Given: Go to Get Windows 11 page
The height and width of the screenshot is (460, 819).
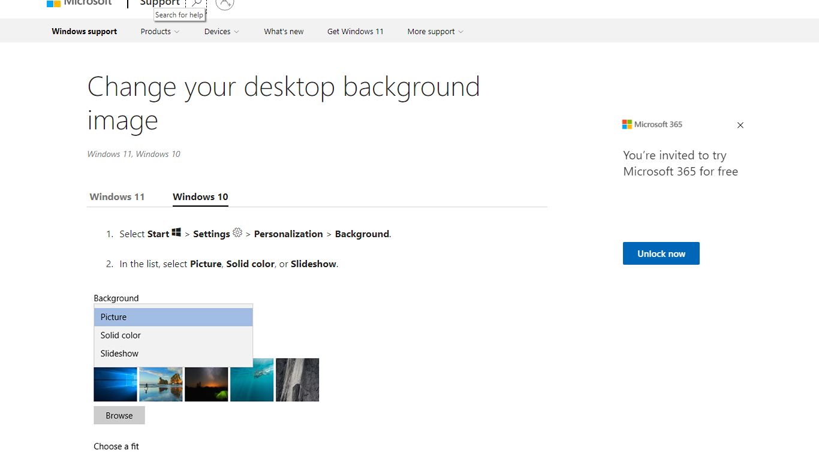Looking at the screenshot, I should (x=356, y=32).
